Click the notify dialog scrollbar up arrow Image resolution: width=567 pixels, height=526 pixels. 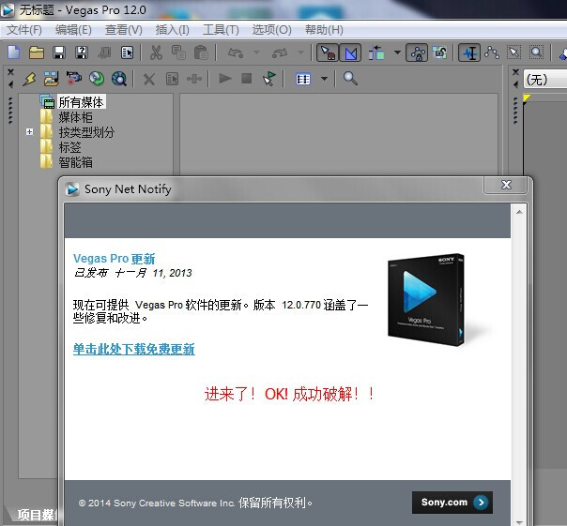pos(519,212)
